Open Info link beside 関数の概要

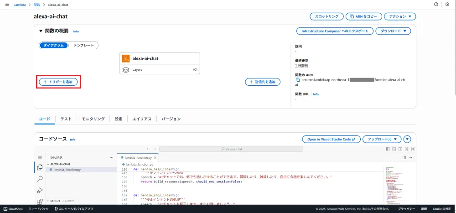[76, 31]
